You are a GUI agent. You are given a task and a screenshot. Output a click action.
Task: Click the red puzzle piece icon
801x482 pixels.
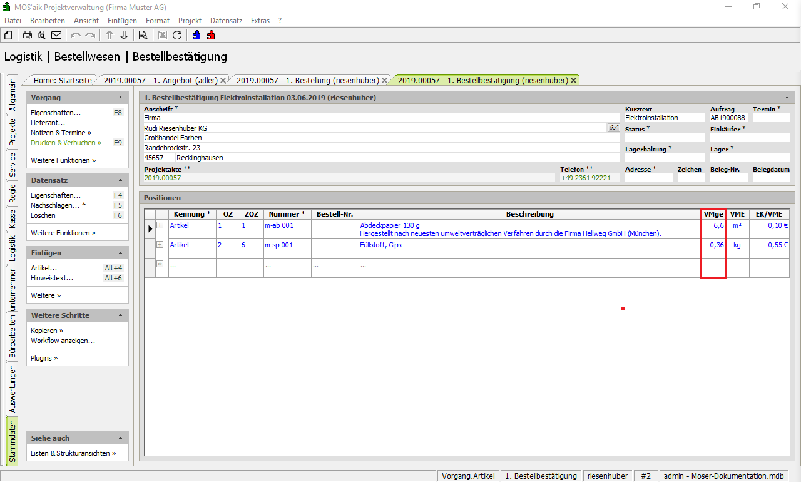pos(211,35)
